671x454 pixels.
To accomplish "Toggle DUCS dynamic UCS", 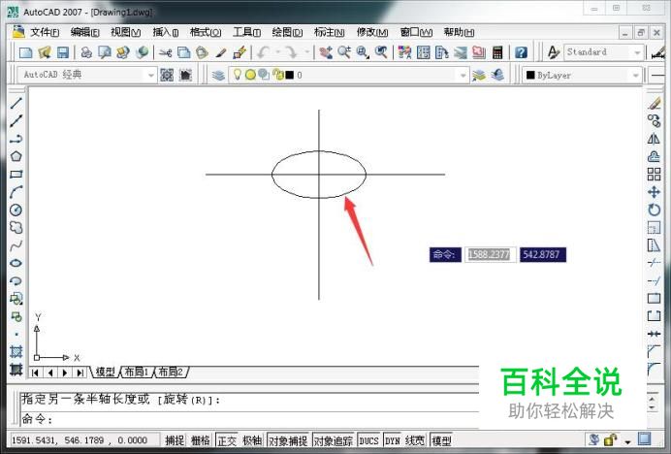I will pos(368,440).
